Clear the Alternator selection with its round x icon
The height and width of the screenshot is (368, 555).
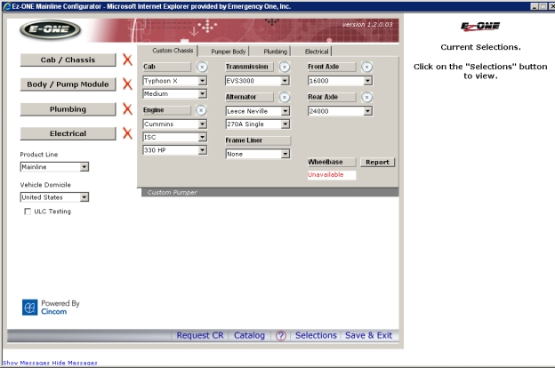(285, 97)
